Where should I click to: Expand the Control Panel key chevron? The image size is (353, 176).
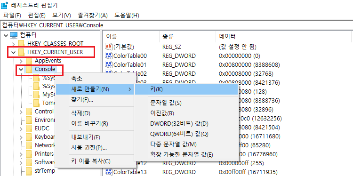point(21,112)
